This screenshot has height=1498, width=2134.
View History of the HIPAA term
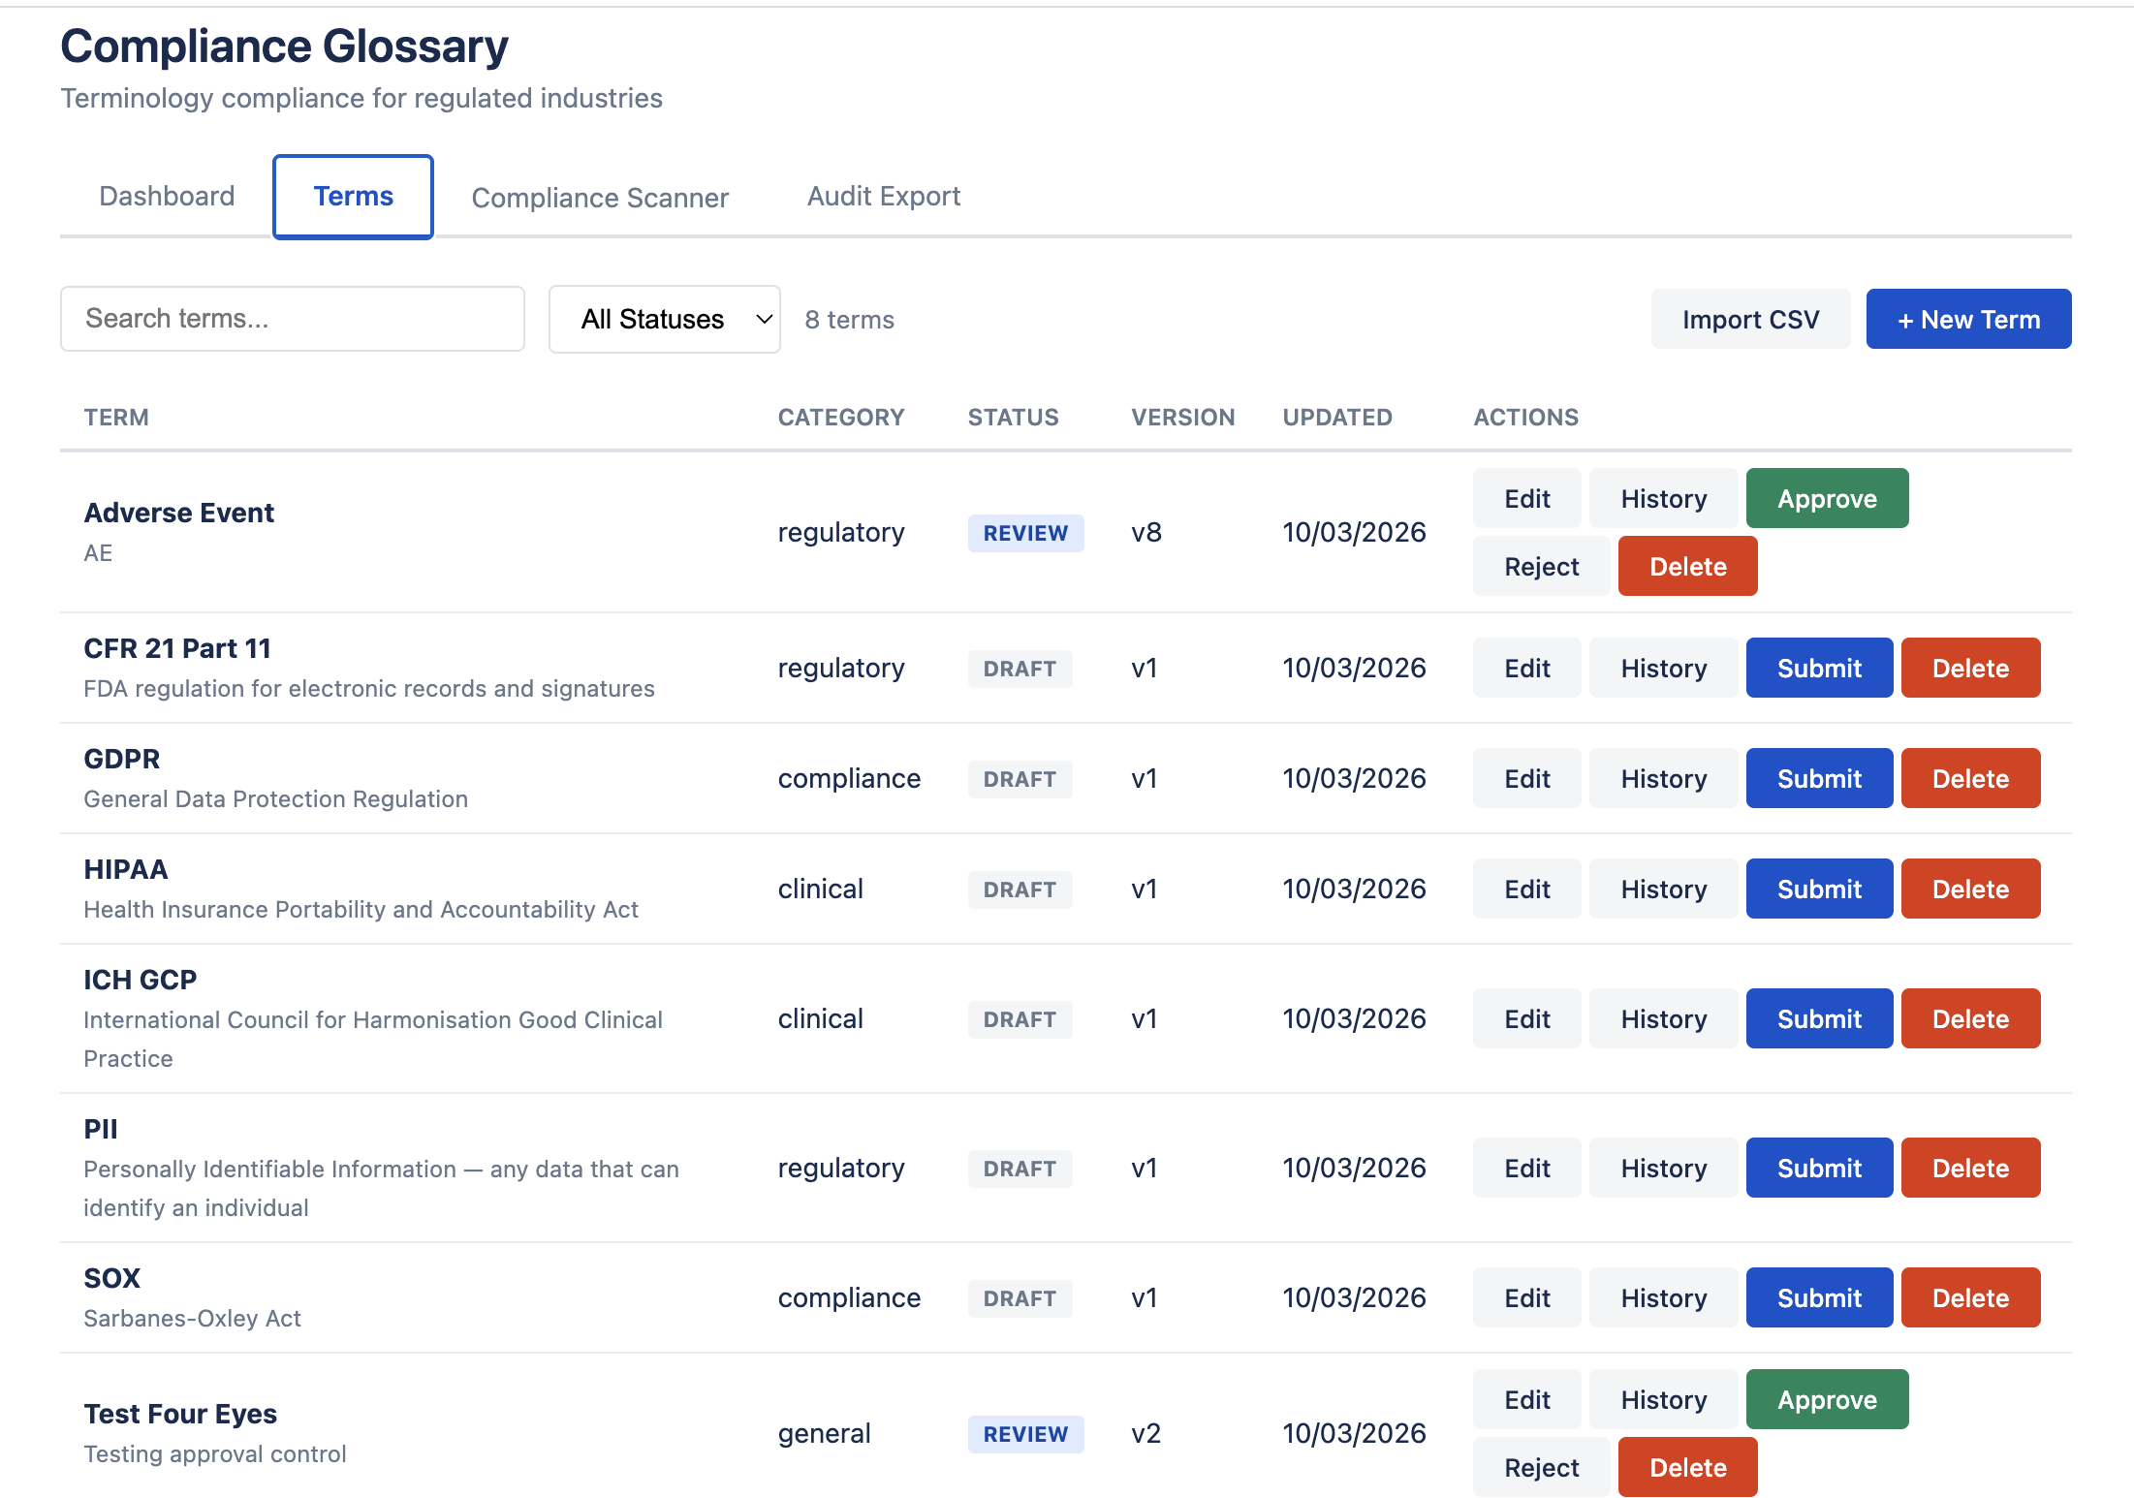tap(1663, 888)
